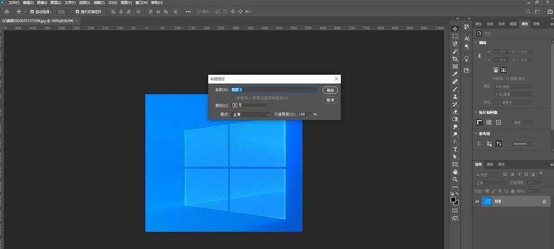Image resolution: width=554 pixels, height=249 pixels.
Task: Switch to the 通道 (Channels) tab
Action: pyautogui.click(x=490, y=164)
